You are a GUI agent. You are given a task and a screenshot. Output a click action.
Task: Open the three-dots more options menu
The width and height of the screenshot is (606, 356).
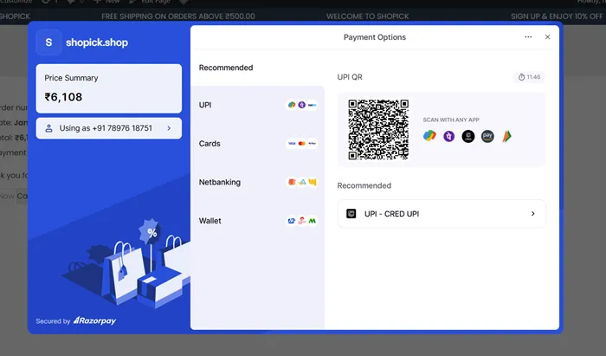(528, 37)
